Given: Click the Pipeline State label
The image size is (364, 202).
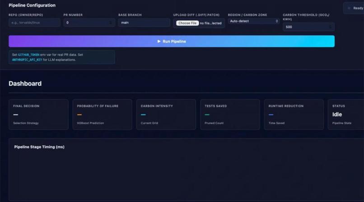Looking at the screenshot, I should pos(342,123).
